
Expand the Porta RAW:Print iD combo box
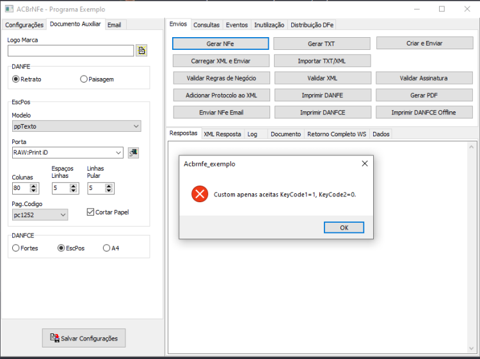(118, 152)
